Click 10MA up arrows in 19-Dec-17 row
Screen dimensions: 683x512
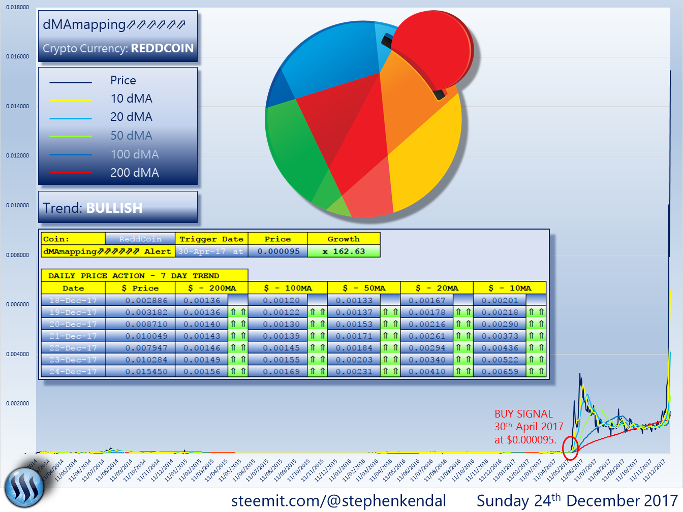coord(536,312)
